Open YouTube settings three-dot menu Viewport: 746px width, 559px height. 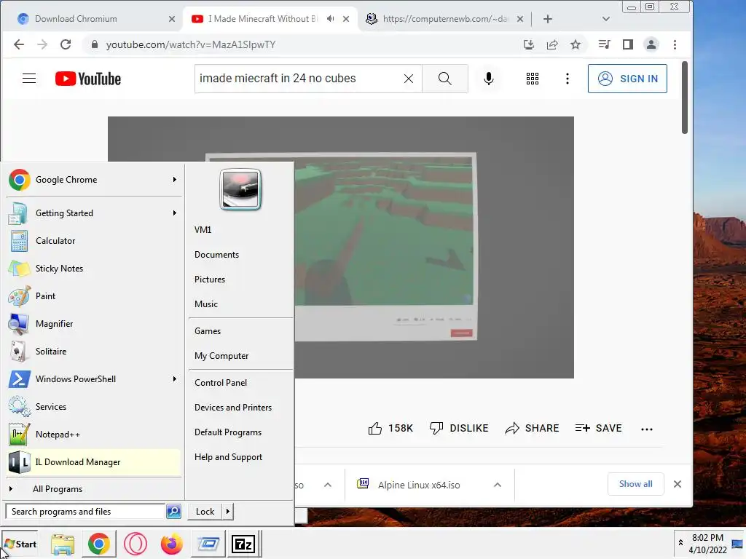point(567,79)
